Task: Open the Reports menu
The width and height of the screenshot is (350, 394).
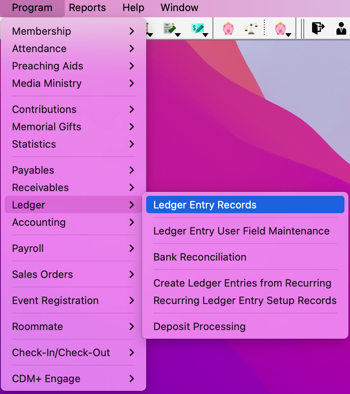Action: (87, 8)
